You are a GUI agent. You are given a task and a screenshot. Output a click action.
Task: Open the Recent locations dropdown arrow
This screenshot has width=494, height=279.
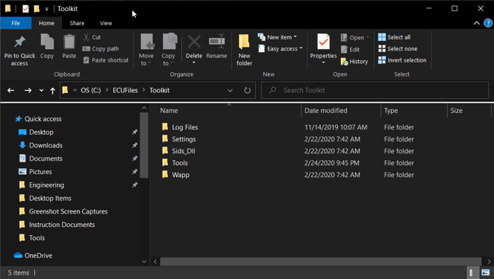click(x=41, y=91)
